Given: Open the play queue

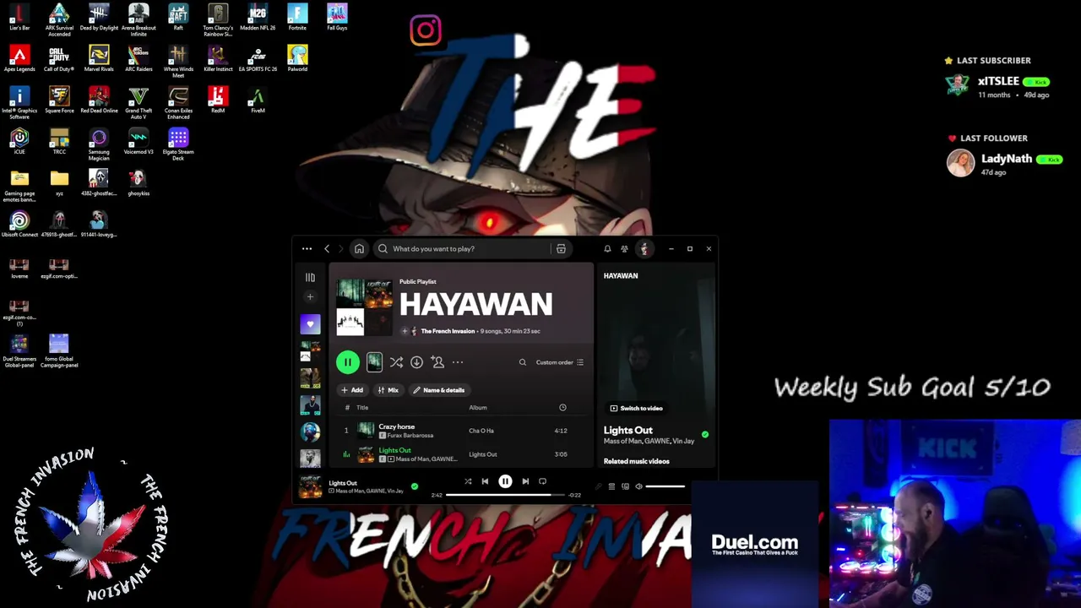Looking at the screenshot, I should click(x=611, y=486).
